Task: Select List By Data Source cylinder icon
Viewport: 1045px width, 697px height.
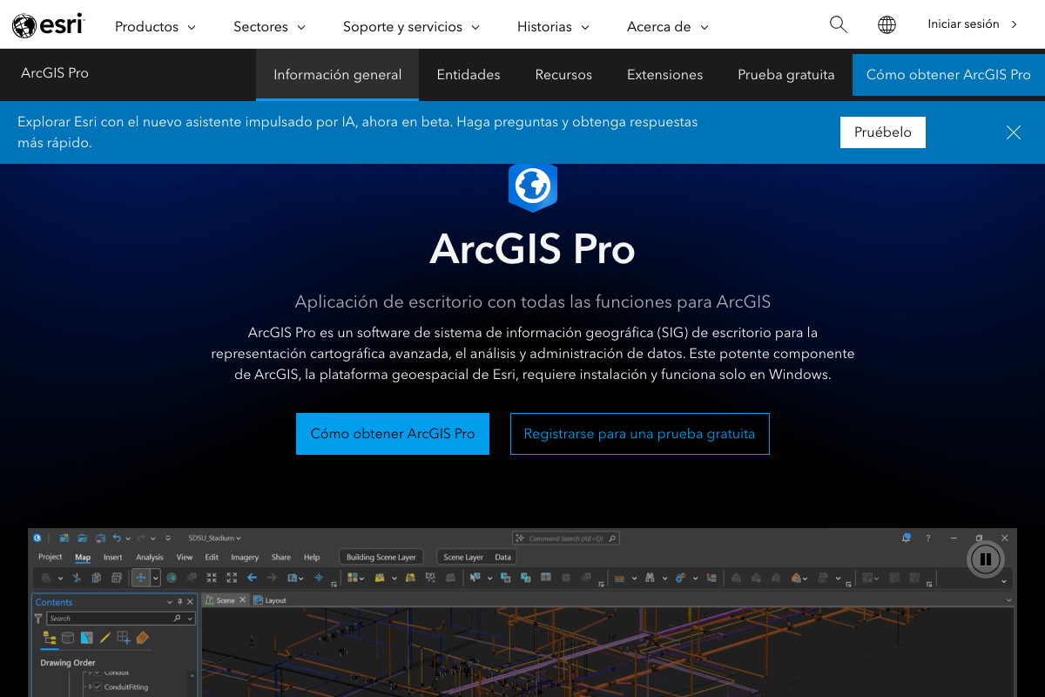Action: [x=68, y=638]
